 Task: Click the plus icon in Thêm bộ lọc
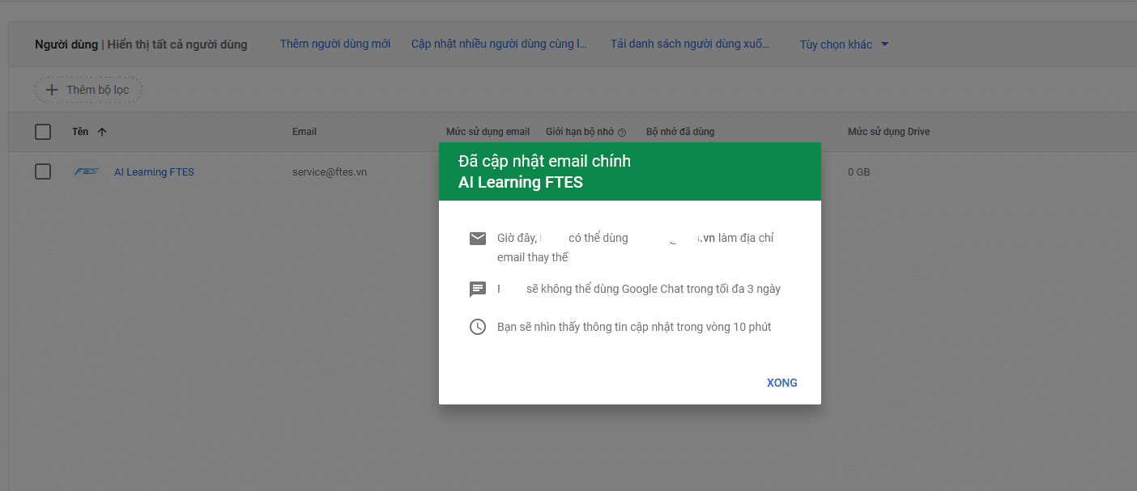click(x=52, y=90)
